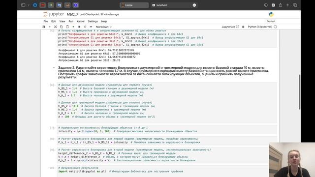The image size is (315, 177).
Task: Run the selected cell
Action: click(73, 27)
